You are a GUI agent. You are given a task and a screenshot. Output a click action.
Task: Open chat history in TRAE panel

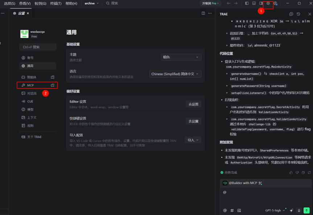point(298,14)
